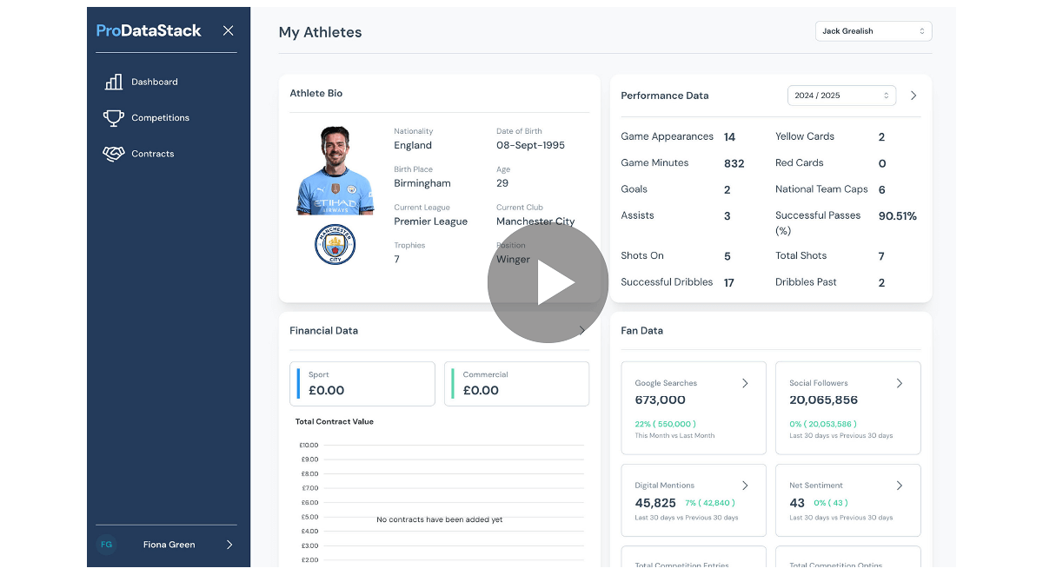Viewport: 1043px width, 575px height.
Task: Click the Competitions trophy icon
Action: pyautogui.click(x=114, y=118)
